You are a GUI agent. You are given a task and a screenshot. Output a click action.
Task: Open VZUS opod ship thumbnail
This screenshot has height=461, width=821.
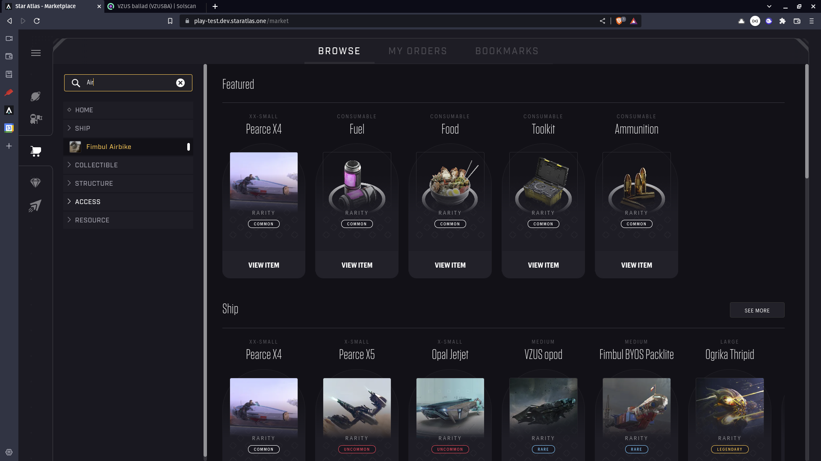[543, 408]
